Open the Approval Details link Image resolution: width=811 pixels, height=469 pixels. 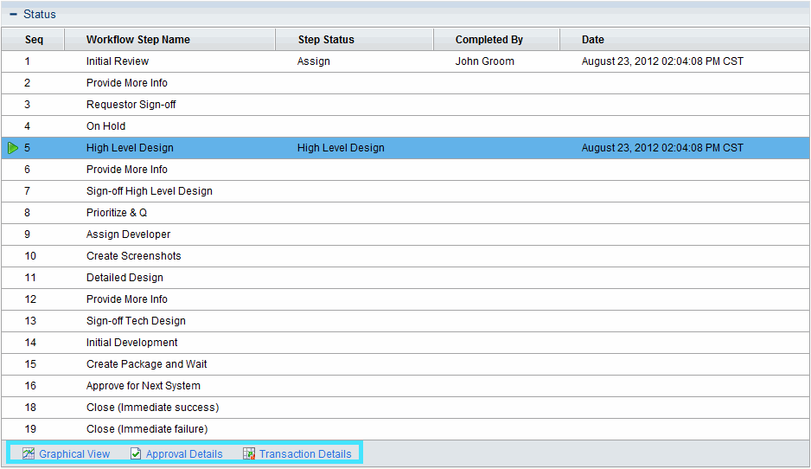[x=184, y=453]
